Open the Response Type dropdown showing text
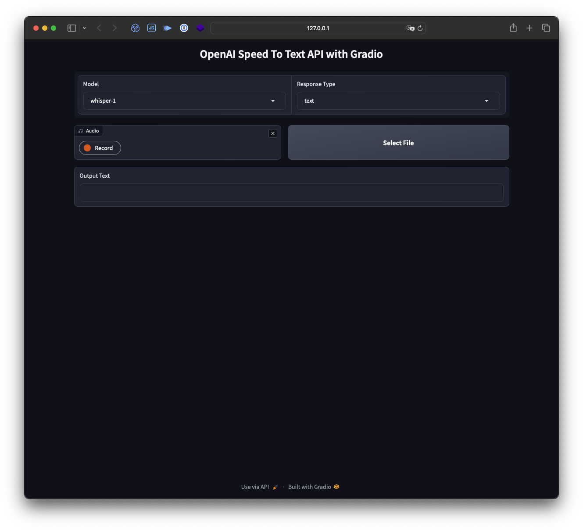This screenshot has width=583, height=531. 398,100
